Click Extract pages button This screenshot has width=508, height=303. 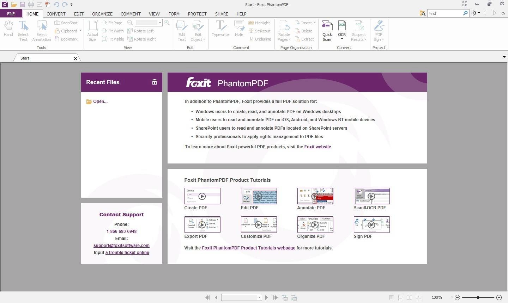coord(304,39)
